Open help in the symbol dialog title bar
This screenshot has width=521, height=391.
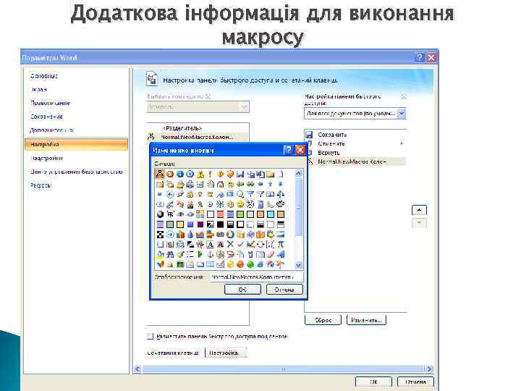click(288, 150)
